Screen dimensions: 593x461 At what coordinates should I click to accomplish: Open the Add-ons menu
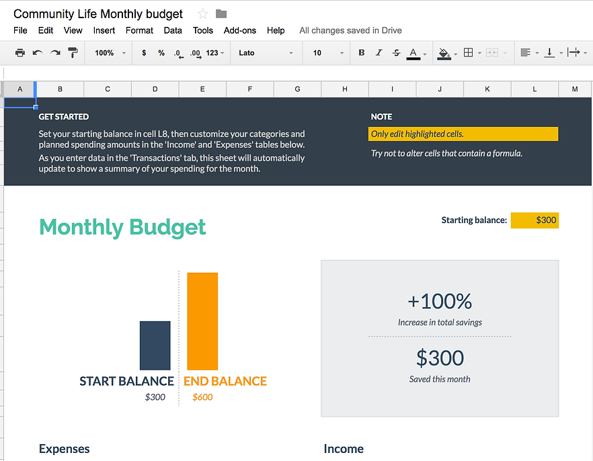240,30
